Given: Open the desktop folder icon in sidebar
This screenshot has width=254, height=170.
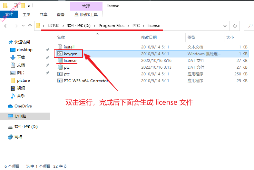Looking at the screenshot, I should click(x=13, y=50).
